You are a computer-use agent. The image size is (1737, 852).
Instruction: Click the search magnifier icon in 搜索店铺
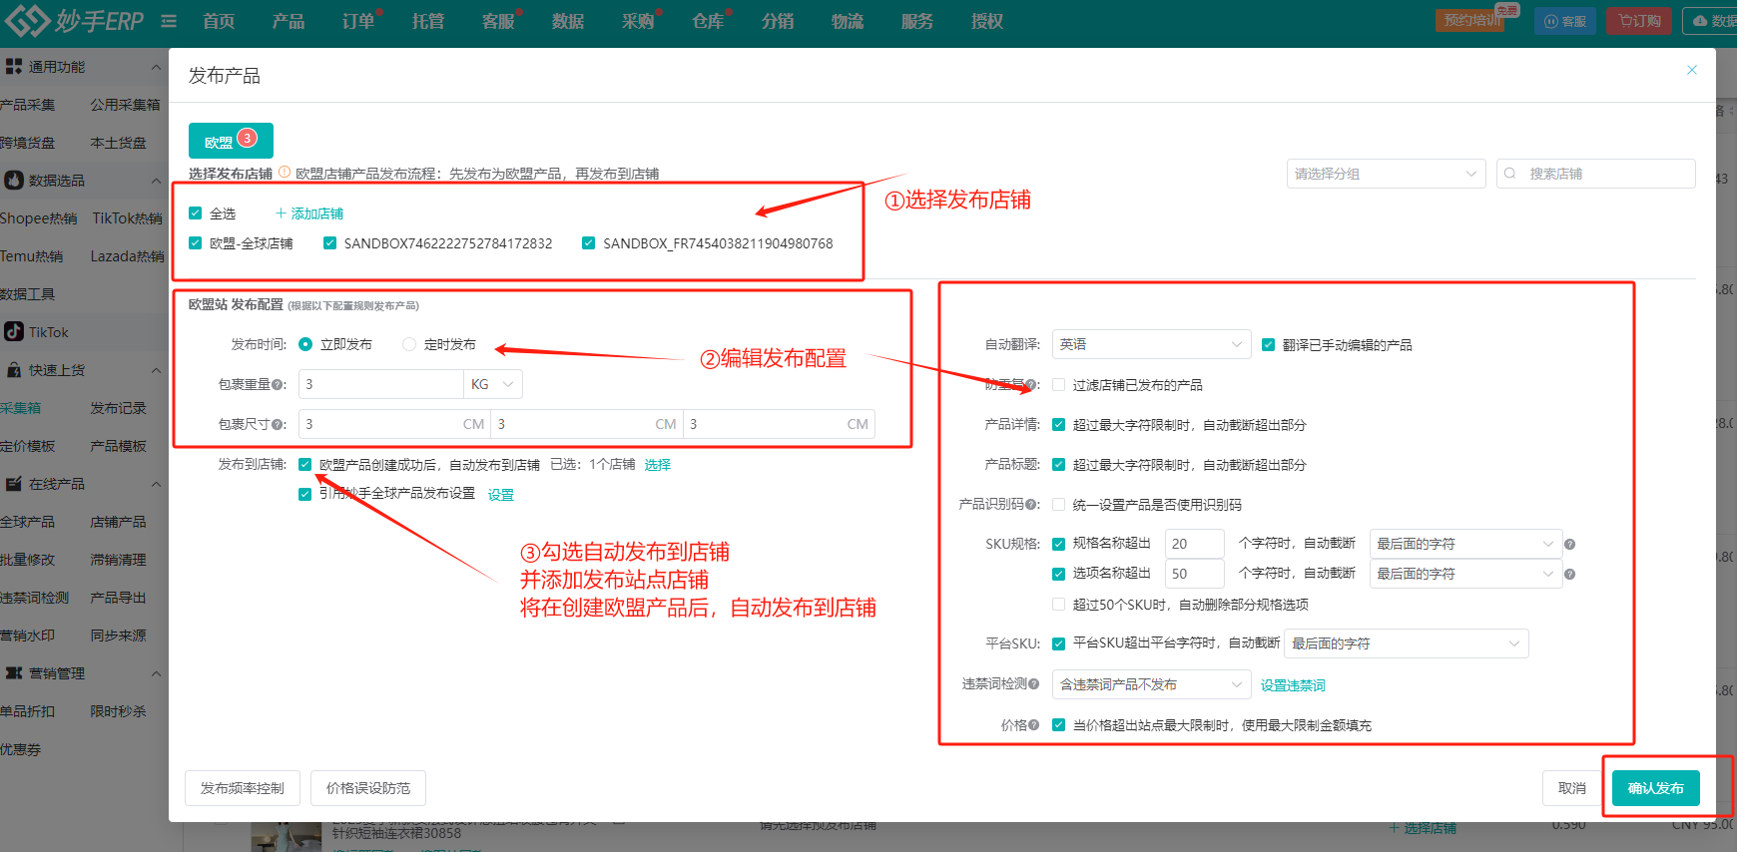click(1510, 174)
